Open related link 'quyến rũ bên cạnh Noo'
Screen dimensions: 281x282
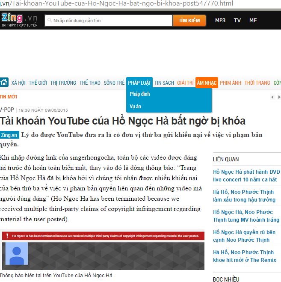click(x=244, y=236)
